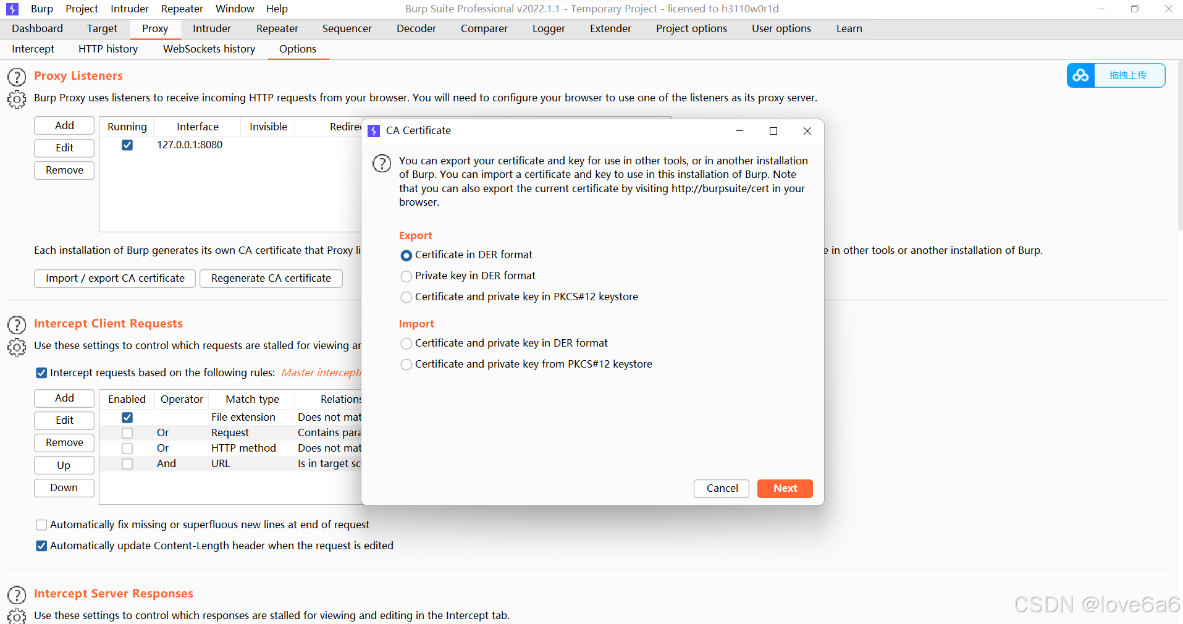Select Private key in DER format option
Screen dimensions: 1183x624
pos(406,276)
